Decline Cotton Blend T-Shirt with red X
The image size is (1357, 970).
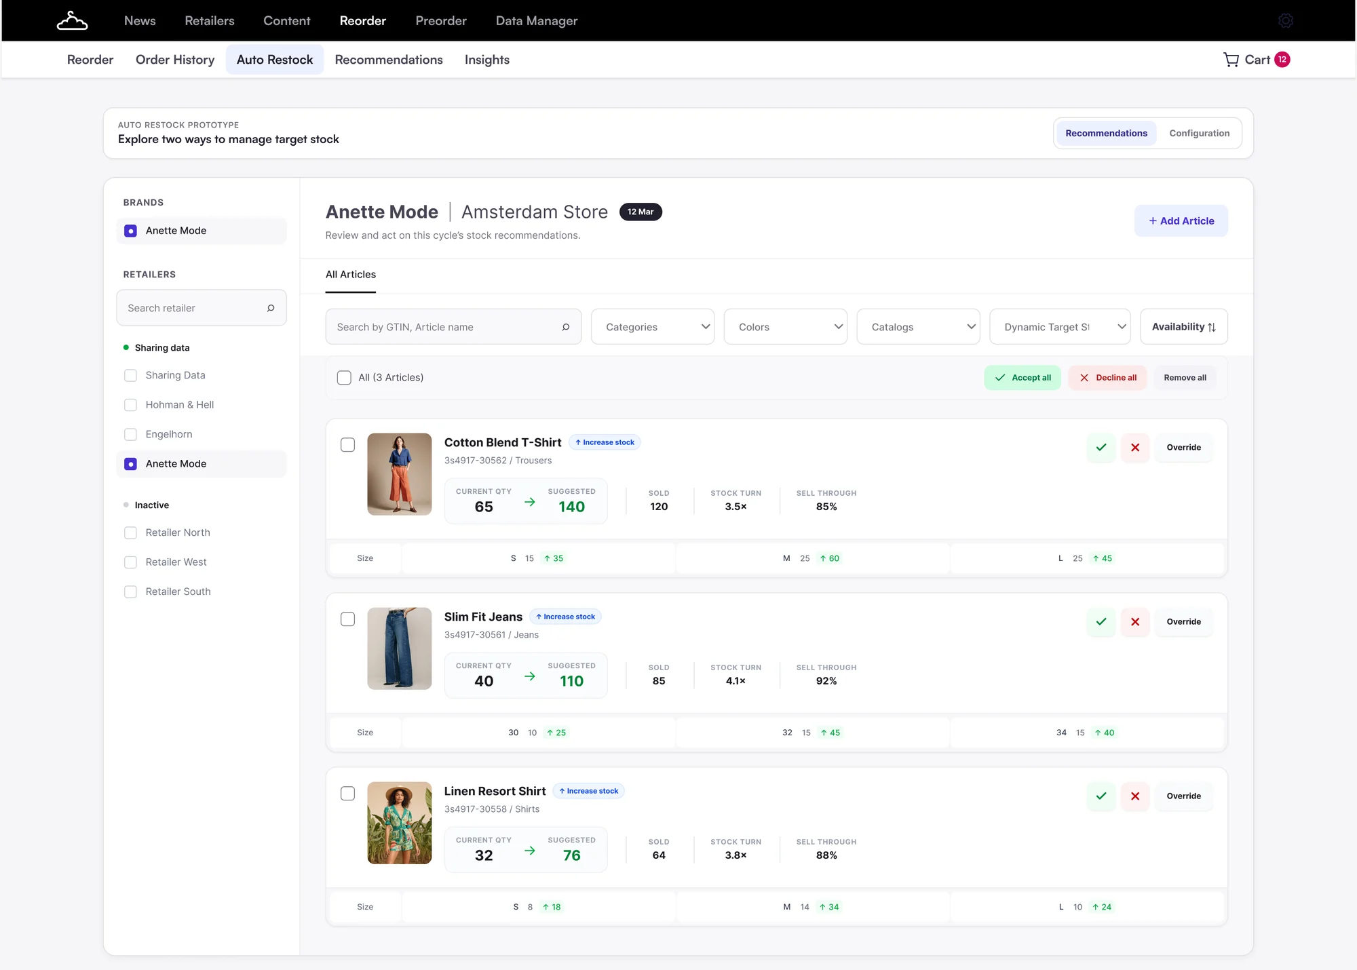click(1135, 448)
